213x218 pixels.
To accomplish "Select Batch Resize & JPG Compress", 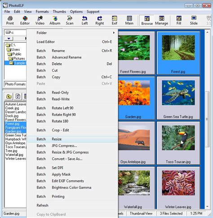I will coord(72,152).
